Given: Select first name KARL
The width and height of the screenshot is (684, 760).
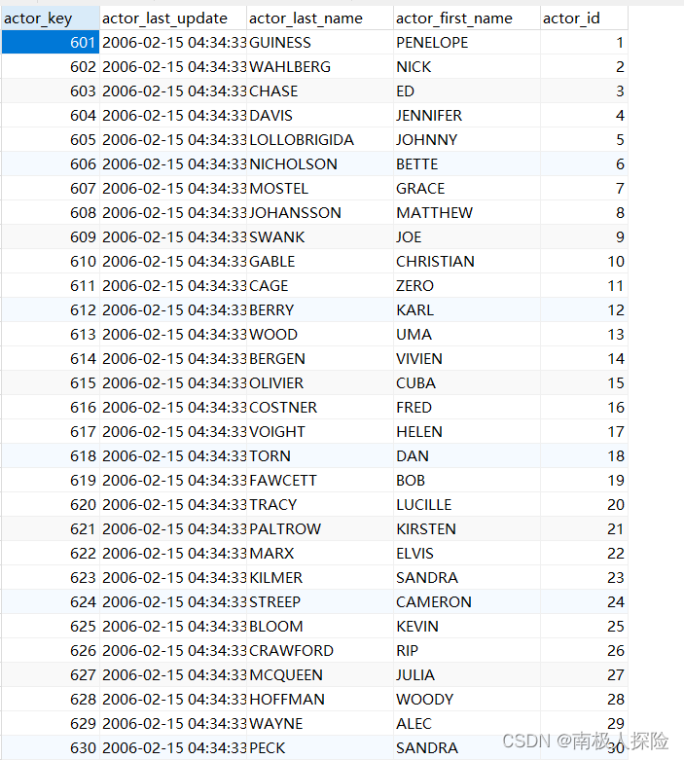Looking at the screenshot, I should (414, 309).
